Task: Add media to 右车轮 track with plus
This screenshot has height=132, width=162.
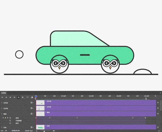Action: point(158,103)
